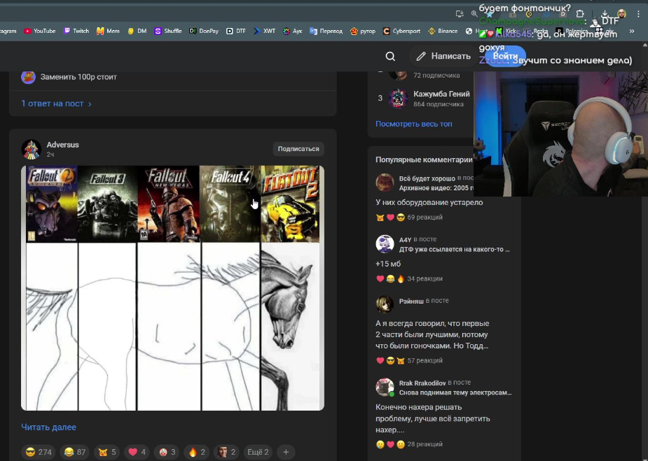Viewport: 648px width, 461px height.
Task: Open the DTF bookmark in bookmarks bar
Action: (236, 31)
